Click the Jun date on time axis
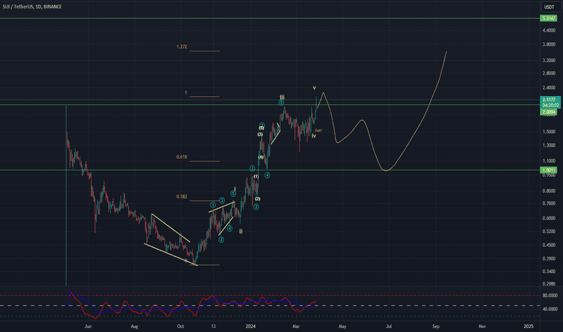The image size is (563, 332). pos(88,326)
